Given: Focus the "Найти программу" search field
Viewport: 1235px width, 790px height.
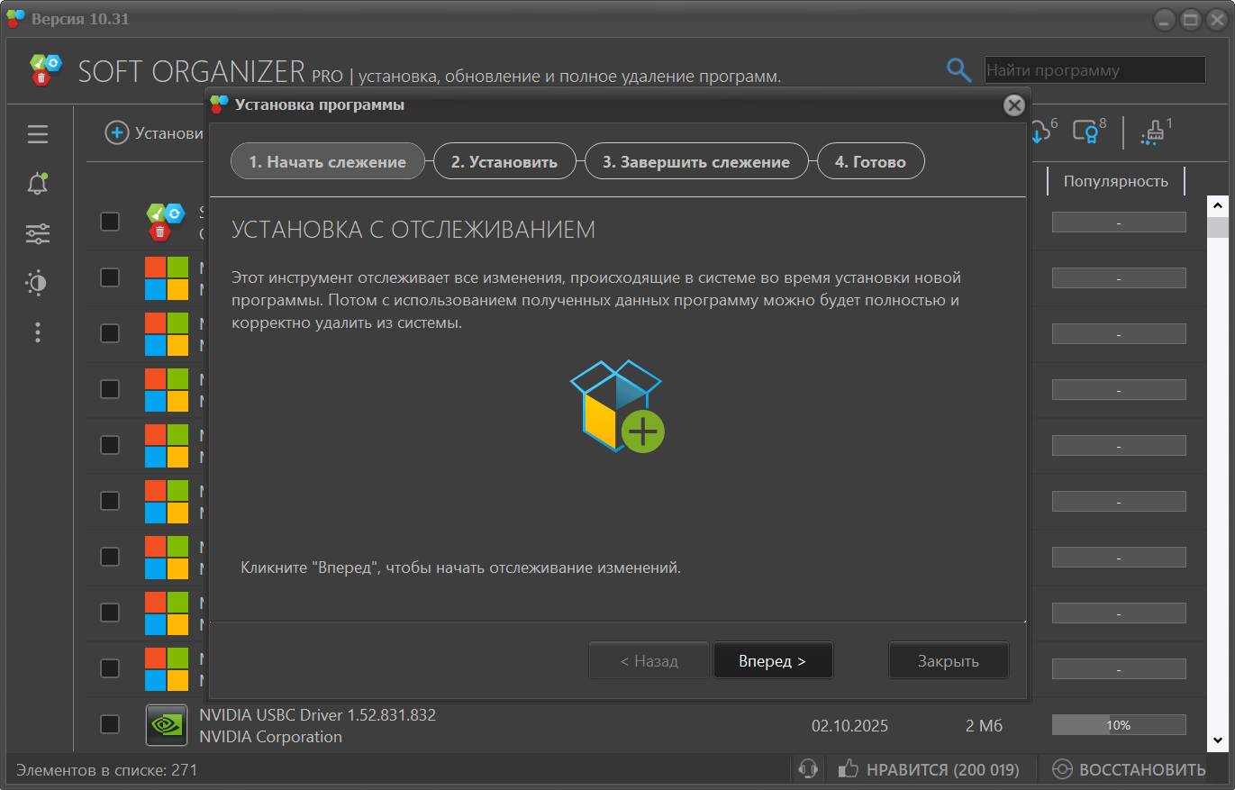Looking at the screenshot, I should click(1094, 70).
